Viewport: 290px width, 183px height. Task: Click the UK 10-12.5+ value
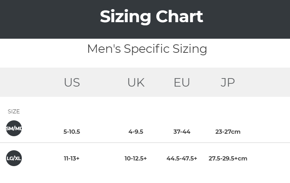pos(135,158)
